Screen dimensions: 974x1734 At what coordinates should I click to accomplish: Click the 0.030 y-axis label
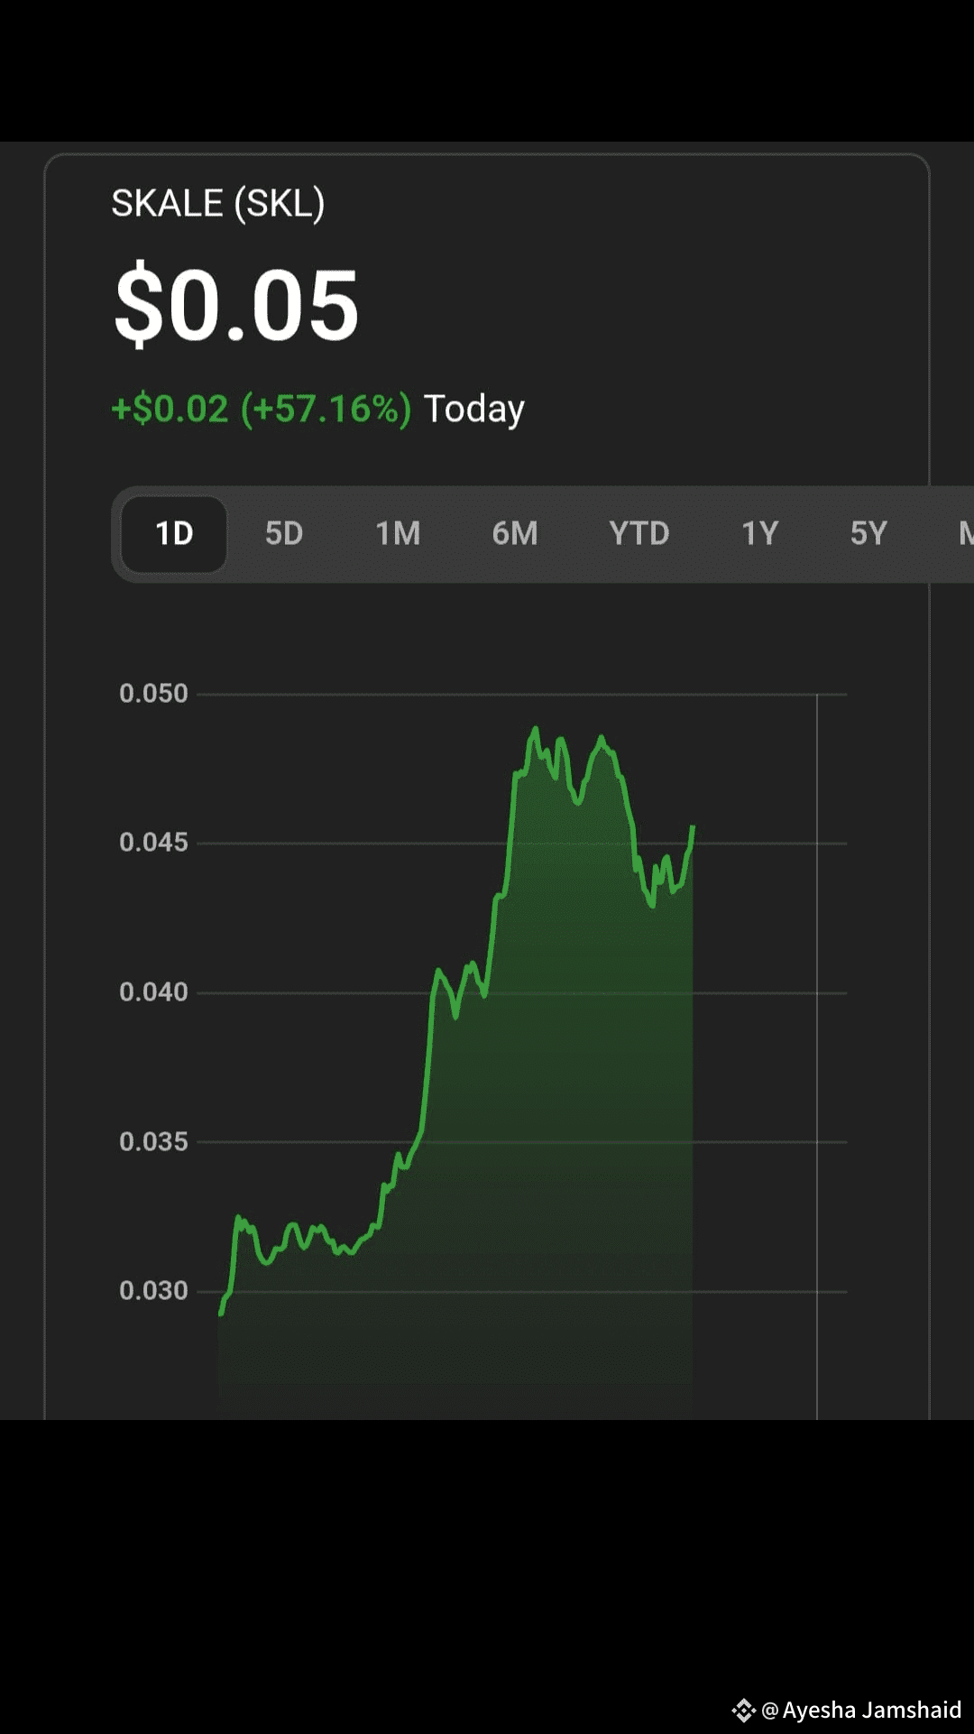(x=154, y=1290)
